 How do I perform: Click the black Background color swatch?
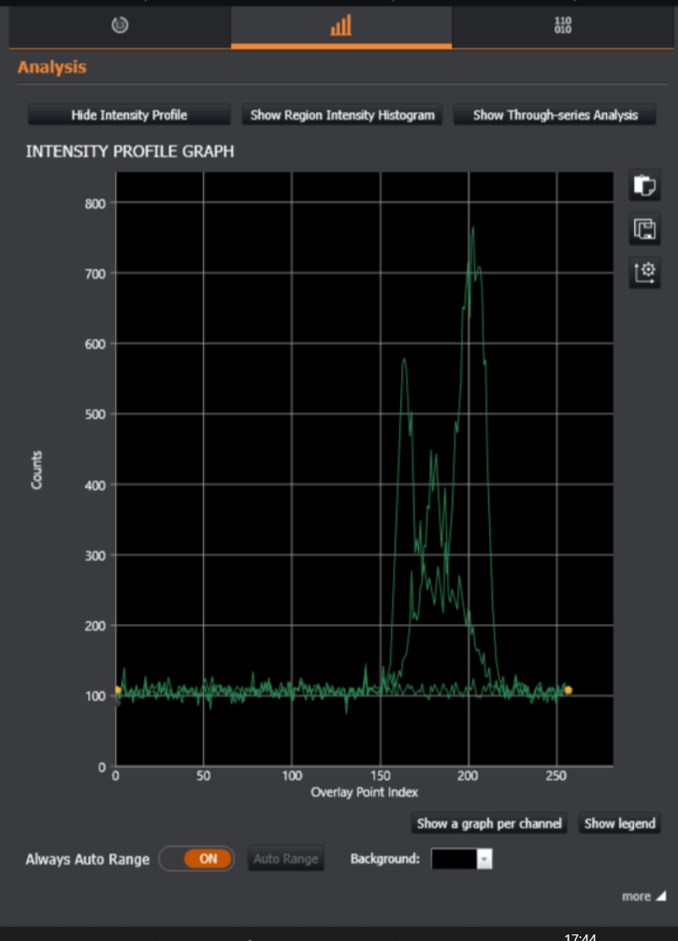[x=454, y=859]
